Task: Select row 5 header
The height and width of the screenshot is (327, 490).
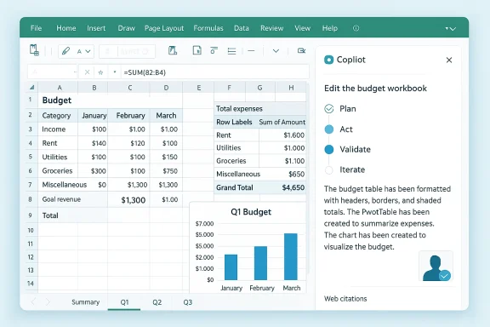Action: click(31, 157)
